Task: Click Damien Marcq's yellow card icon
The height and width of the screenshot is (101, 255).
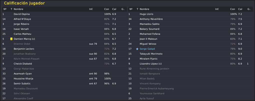Action: (11, 39)
